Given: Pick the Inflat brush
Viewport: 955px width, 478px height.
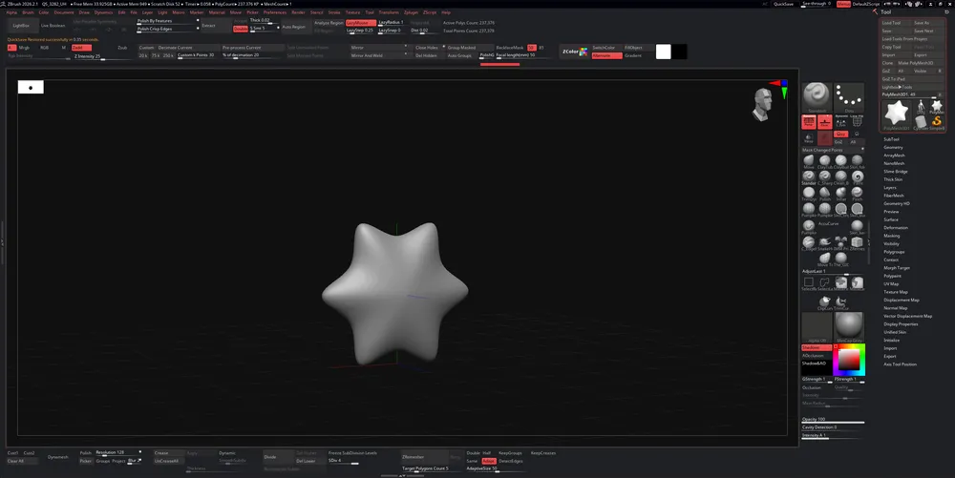Looking at the screenshot, I should click(841, 194).
